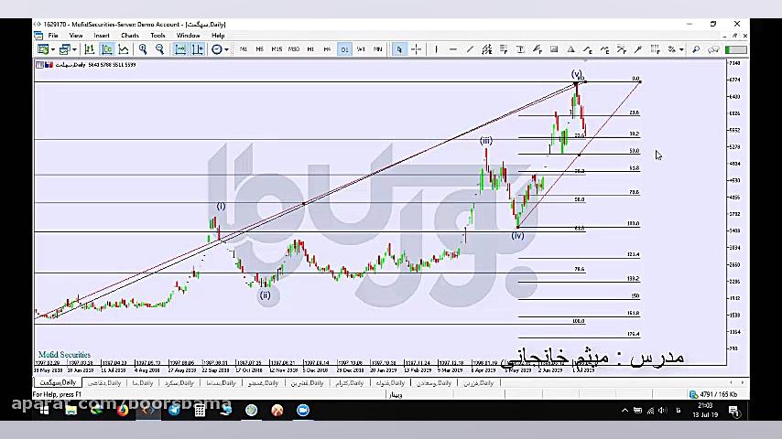Select the Crosshair tool
Image resolution: width=782 pixels, height=439 pixels.
point(416,49)
